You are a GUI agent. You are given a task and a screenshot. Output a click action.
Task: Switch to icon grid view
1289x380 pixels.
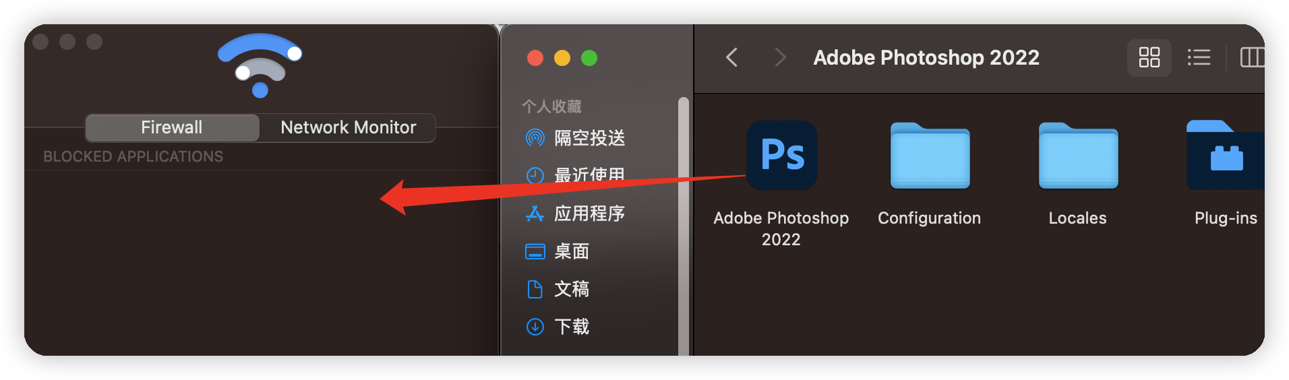(x=1149, y=57)
